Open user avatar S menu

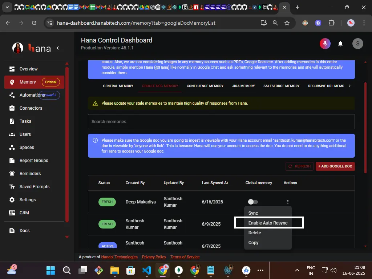click(357, 44)
